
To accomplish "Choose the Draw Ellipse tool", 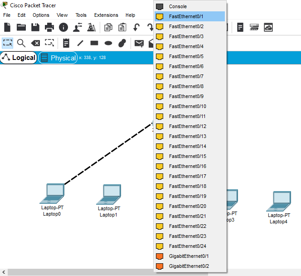I will click(x=108, y=43).
